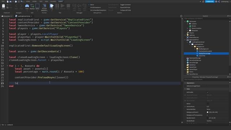Click the undo arrow in quick access toolbar
This screenshot has height=130, width=231.
[22, 1]
